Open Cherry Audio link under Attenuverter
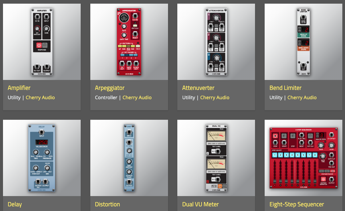The height and width of the screenshot is (211, 345). click(215, 98)
